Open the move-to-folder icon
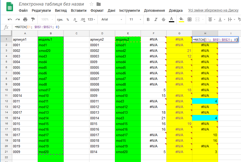Image resolution: width=241 pixels, height=162 pixels. coord(99,4)
